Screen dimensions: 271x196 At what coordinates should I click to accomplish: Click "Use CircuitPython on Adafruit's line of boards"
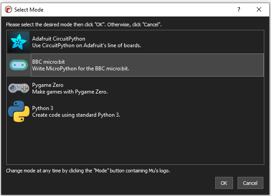(87, 45)
